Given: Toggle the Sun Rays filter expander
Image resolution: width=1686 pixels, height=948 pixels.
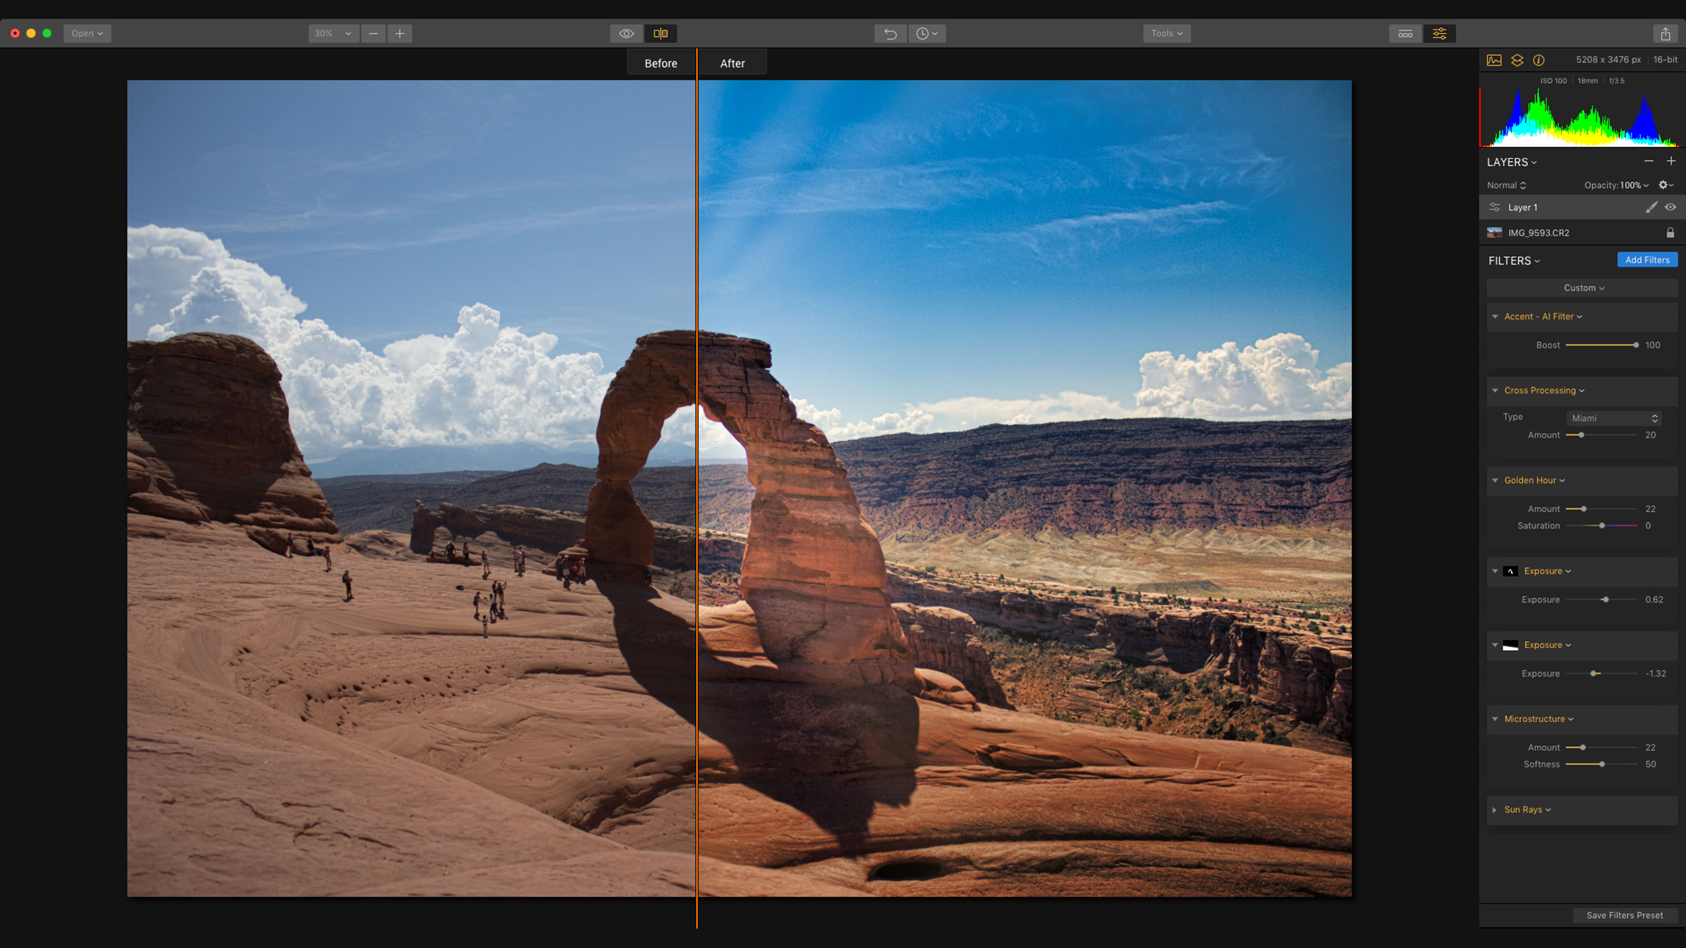Looking at the screenshot, I should tap(1495, 809).
